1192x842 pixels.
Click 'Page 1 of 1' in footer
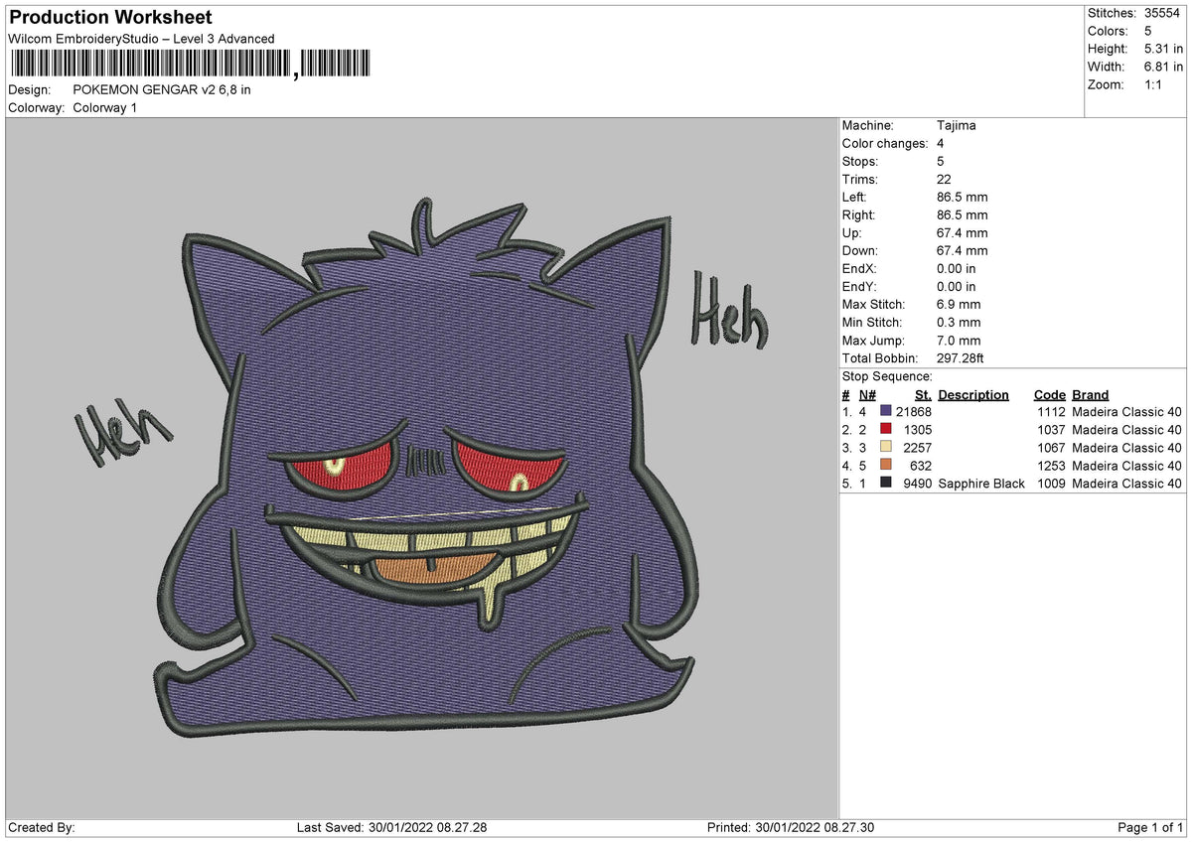coord(1150,828)
